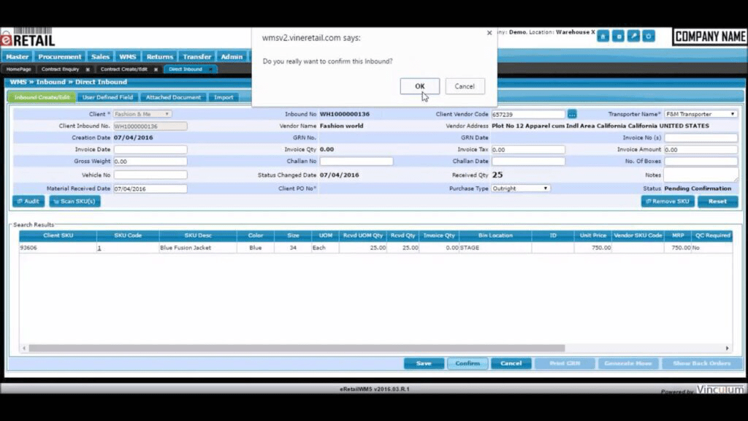Click the pencil edit icon in the header
748x421 pixels.
click(x=633, y=35)
